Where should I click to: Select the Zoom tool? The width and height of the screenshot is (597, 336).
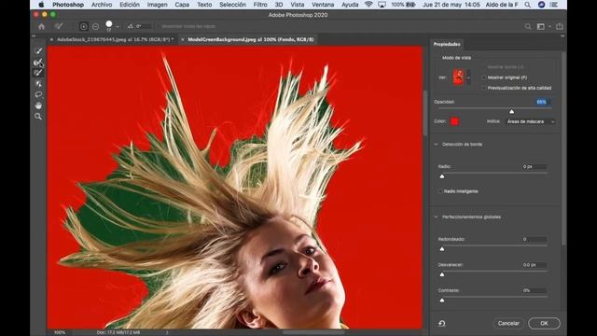coord(38,117)
